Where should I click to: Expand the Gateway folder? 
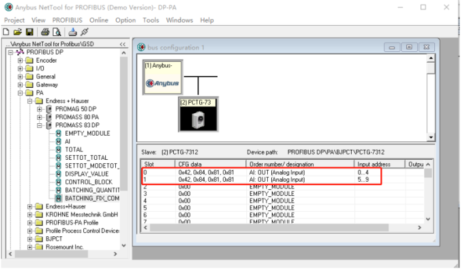pyautogui.click(x=20, y=85)
